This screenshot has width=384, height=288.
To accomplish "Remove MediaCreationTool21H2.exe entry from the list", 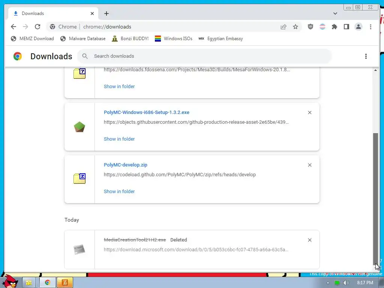I will tap(310, 240).
